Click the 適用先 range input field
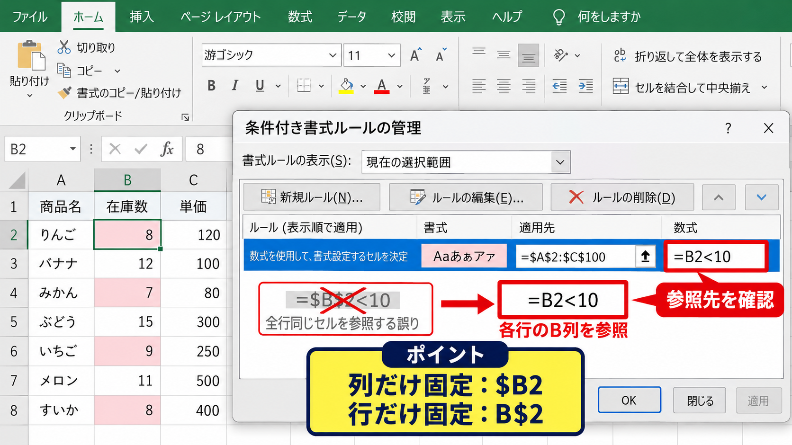 tap(575, 257)
